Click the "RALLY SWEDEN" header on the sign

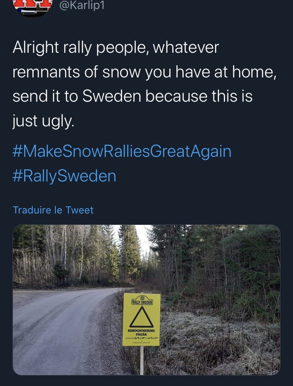coord(142,302)
